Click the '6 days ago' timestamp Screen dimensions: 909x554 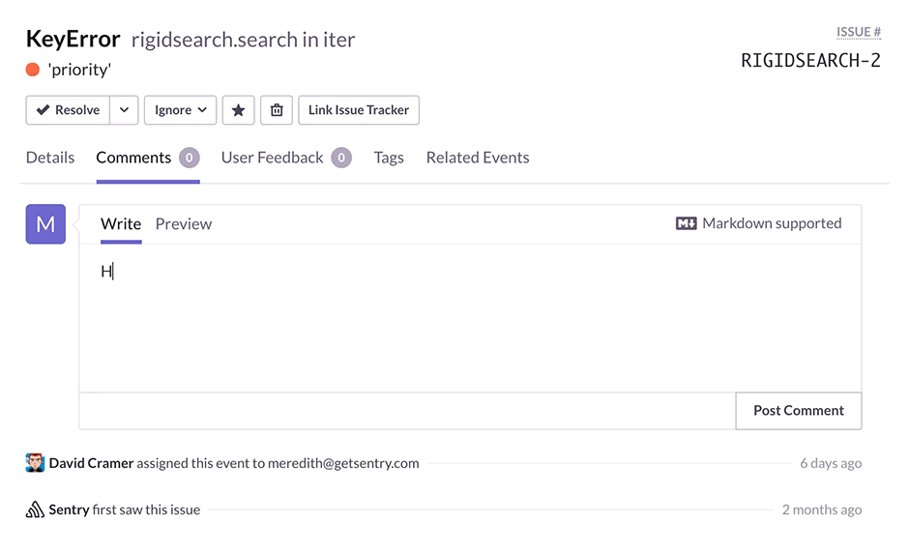[831, 463]
